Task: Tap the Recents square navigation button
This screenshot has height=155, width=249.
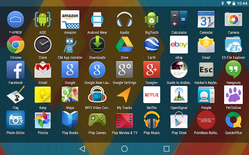Action: pyautogui.click(x=167, y=149)
